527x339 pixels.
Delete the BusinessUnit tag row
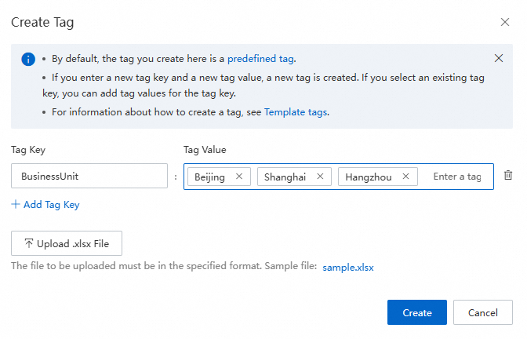pyautogui.click(x=508, y=176)
